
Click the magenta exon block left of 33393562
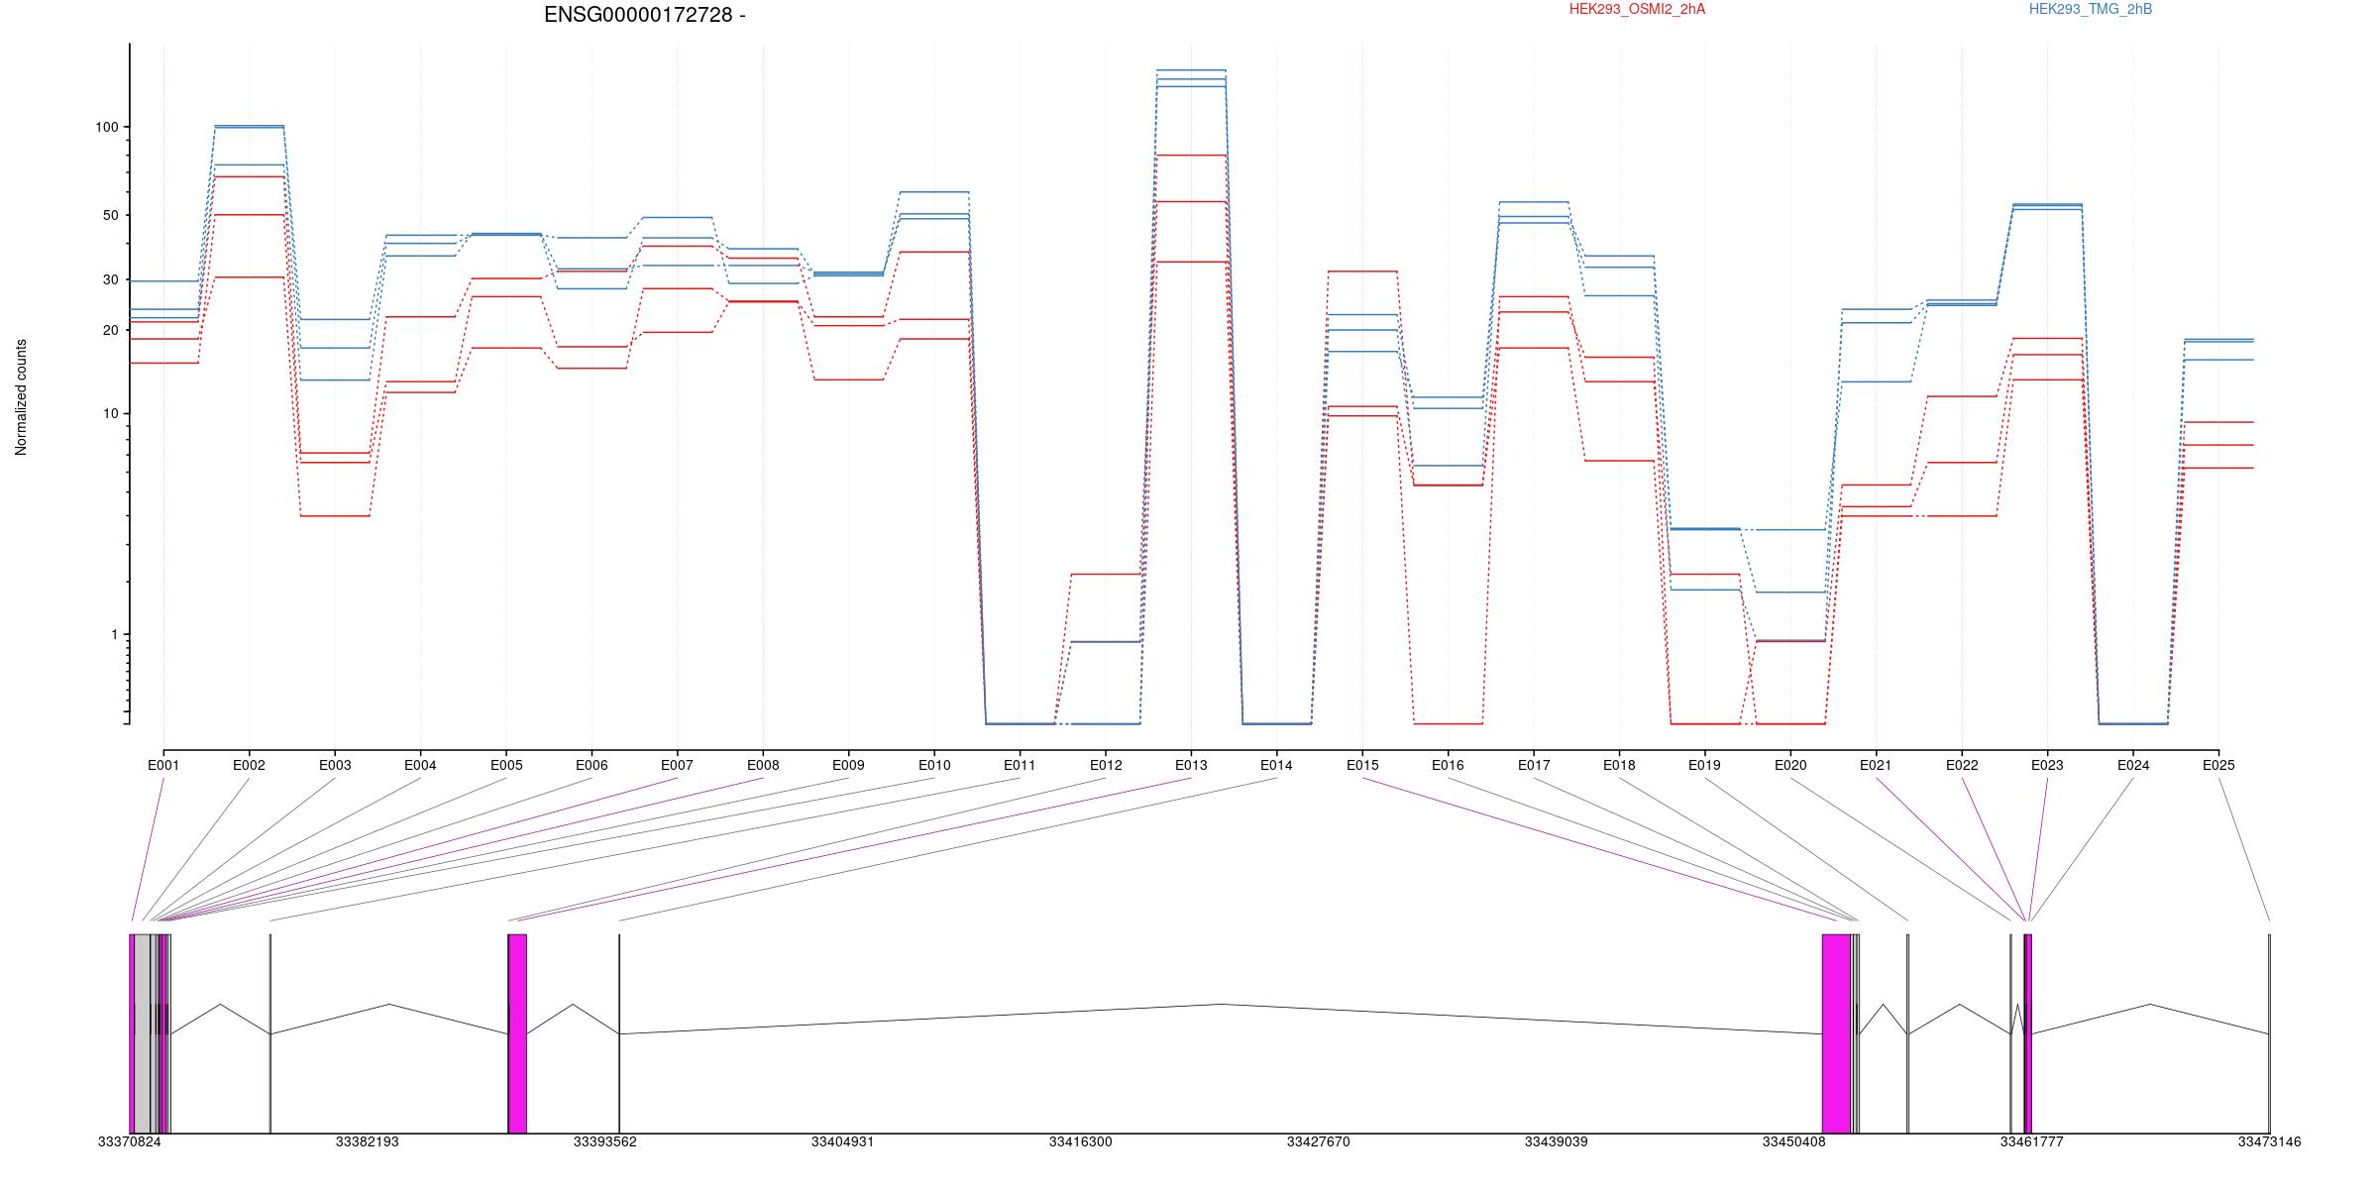pyautogui.click(x=517, y=1033)
